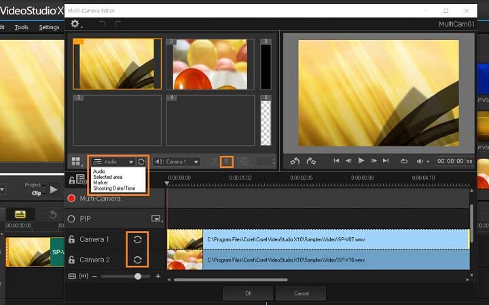Jump to the end of the clip

click(x=386, y=161)
